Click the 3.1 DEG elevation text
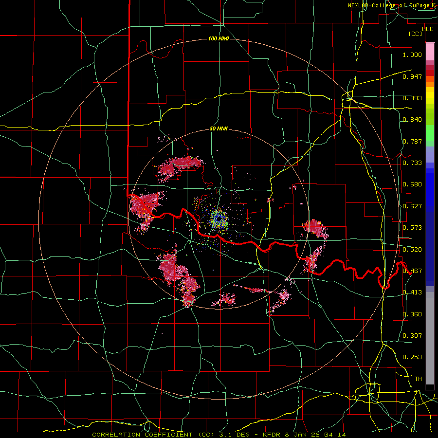Image resolution: width=438 pixels, height=438 pixels. coord(234,435)
